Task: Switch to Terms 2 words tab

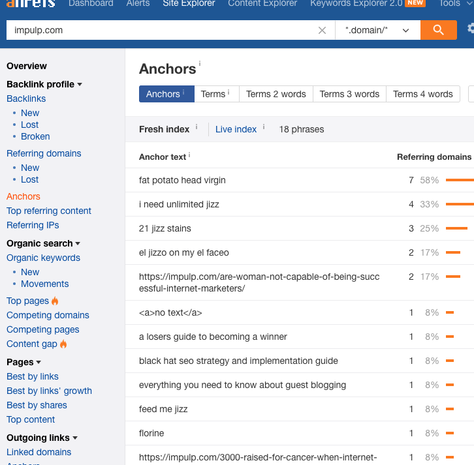Action: pos(276,94)
